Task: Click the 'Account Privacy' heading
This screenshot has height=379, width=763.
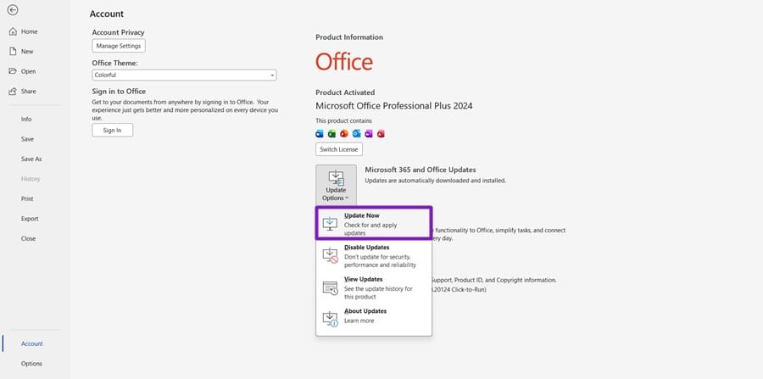Action: [118, 32]
